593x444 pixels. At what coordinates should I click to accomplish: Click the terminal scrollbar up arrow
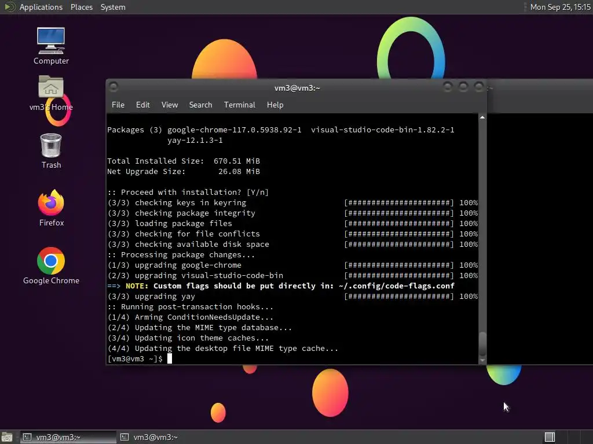[482, 118]
